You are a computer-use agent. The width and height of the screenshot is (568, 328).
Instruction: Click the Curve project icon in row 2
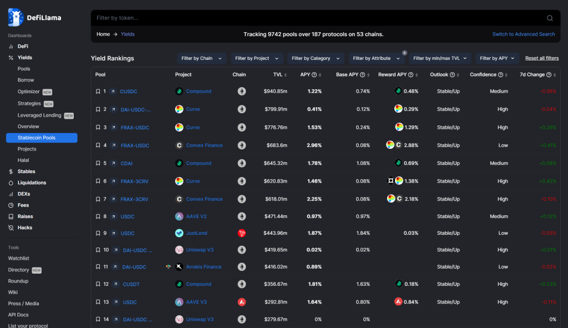[x=179, y=109]
